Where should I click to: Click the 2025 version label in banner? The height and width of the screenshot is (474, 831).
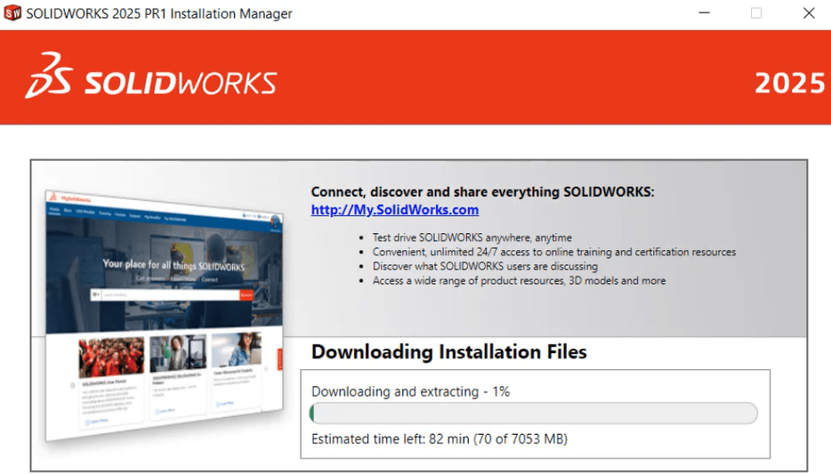tap(789, 83)
